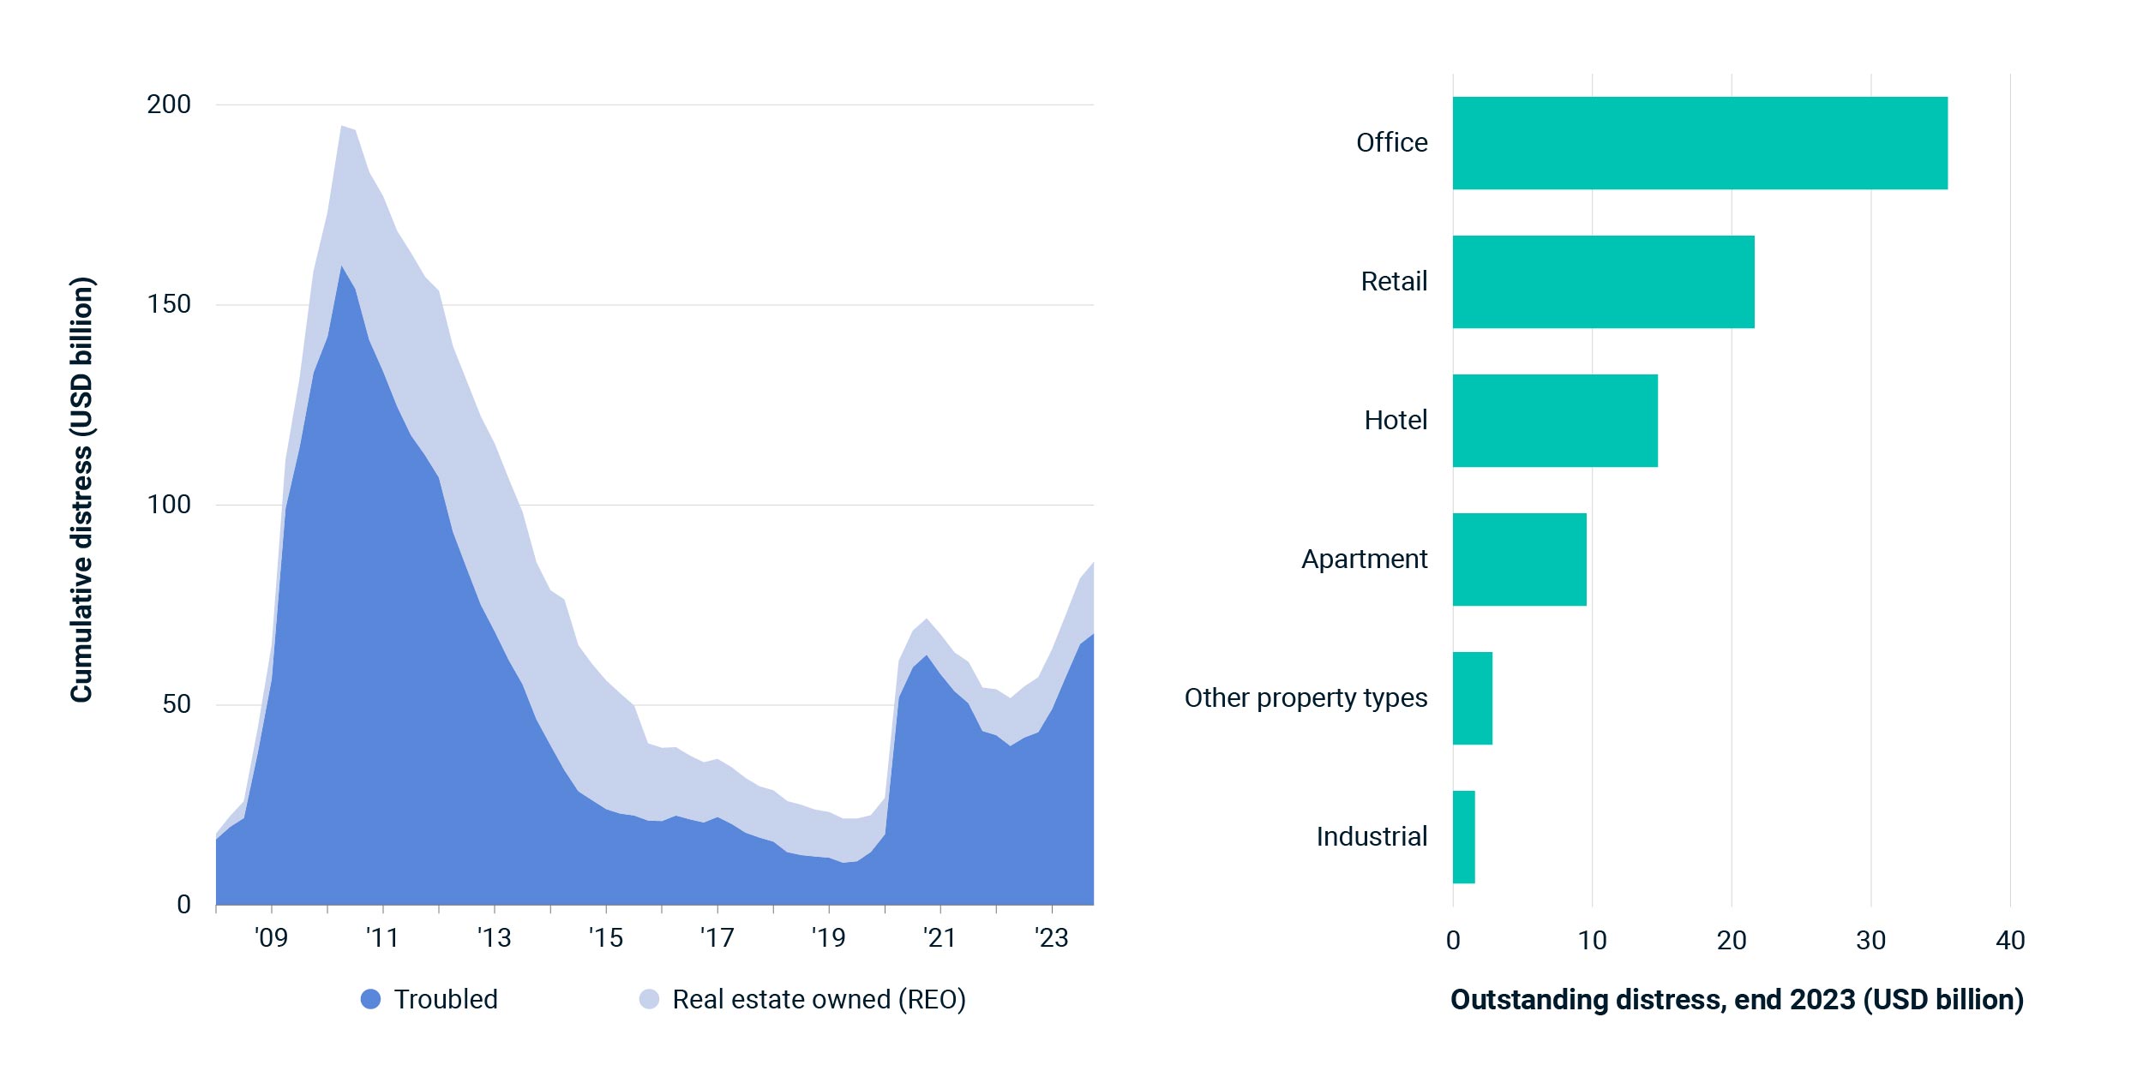Click the Troubled legend label
2143x1071 pixels.
[446, 999]
